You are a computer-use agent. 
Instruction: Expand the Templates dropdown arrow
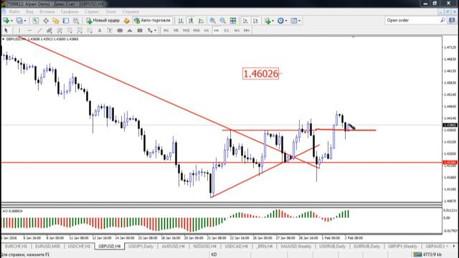point(299,21)
